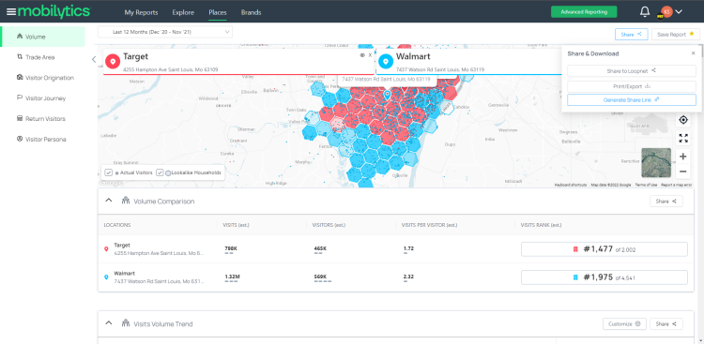Click the mobilytics logo
The image size is (704, 344).
(54, 12)
